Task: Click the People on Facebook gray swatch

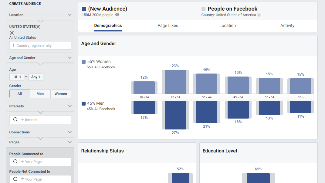Action: pyautogui.click(x=204, y=9)
